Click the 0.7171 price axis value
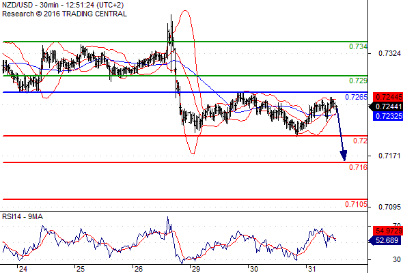The width and height of the screenshot is (403, 273). pyautogui.click(x=389, y=156)
